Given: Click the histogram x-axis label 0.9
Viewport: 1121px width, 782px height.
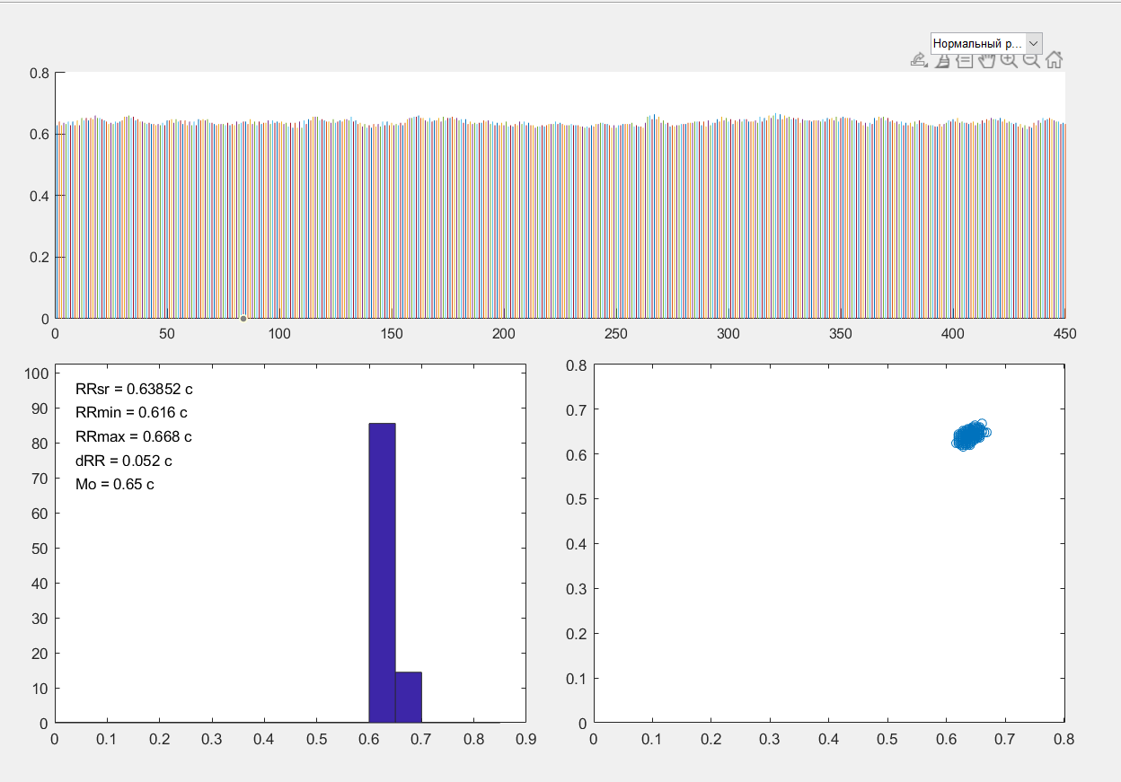Looking at the screenshot, I should [525, 738].
